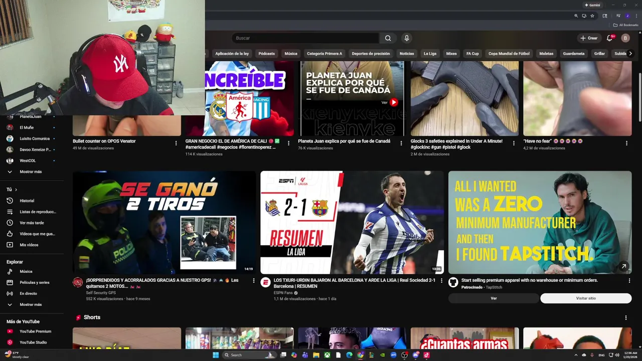Select the Maletas chip
The image size is (642, 361).
click(546, 54)
